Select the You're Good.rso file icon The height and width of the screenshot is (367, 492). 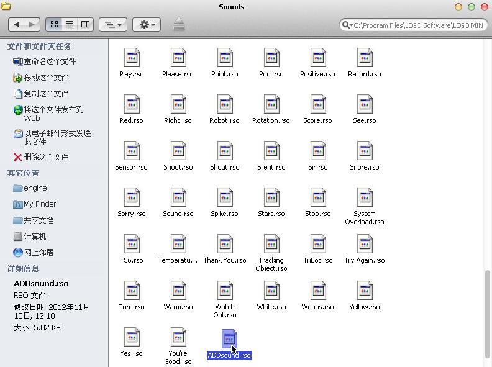178,337
